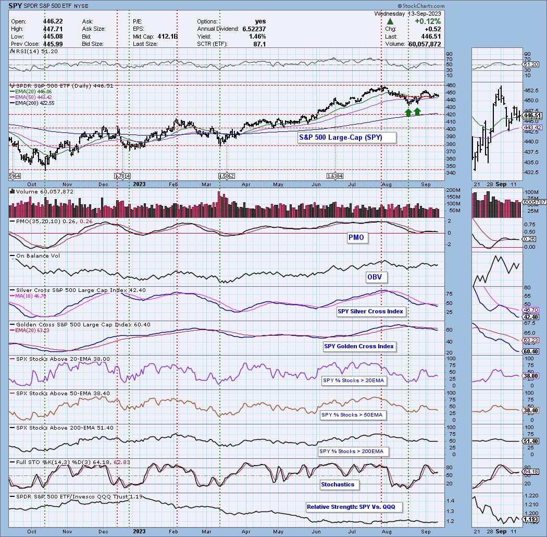This screenshot has height=537, width=547.
Task: Click the 2023 year label on top axis
Action: [139, 184]
